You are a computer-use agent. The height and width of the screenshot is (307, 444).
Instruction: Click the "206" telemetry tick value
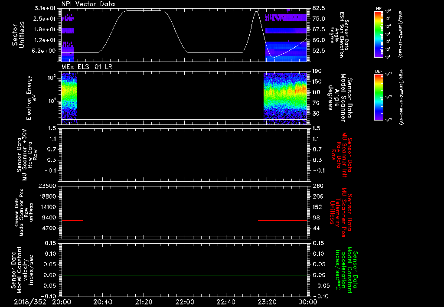point(318,196)
